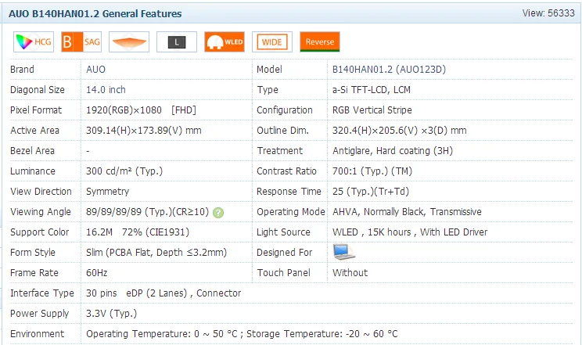Click the green help icon beside Viewing Angle

(218, 213)
